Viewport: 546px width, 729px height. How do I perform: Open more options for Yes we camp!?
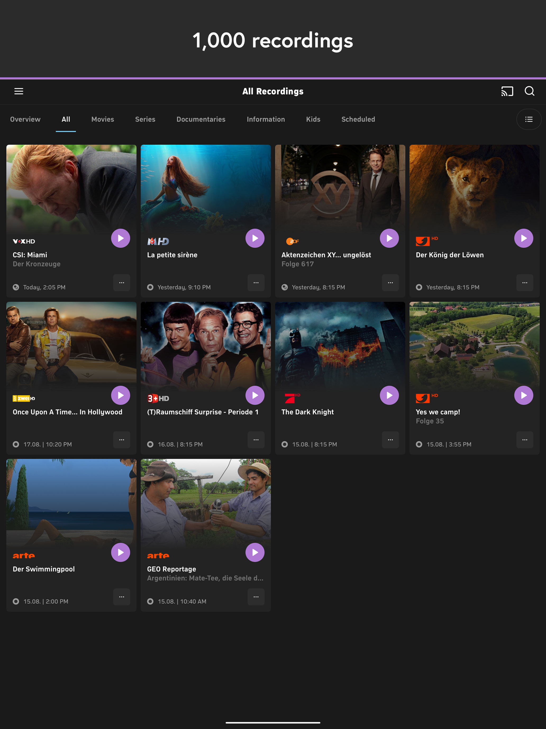click(525, 440)
